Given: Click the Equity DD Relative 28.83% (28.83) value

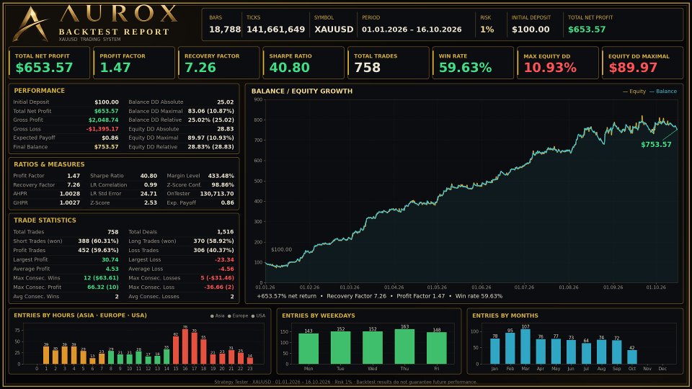Looking at the screenshot, I should 211,147.
